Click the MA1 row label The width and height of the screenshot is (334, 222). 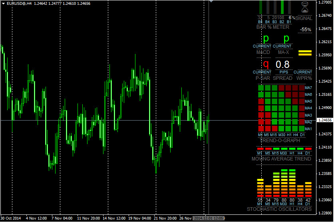click(x=308, y=129)
